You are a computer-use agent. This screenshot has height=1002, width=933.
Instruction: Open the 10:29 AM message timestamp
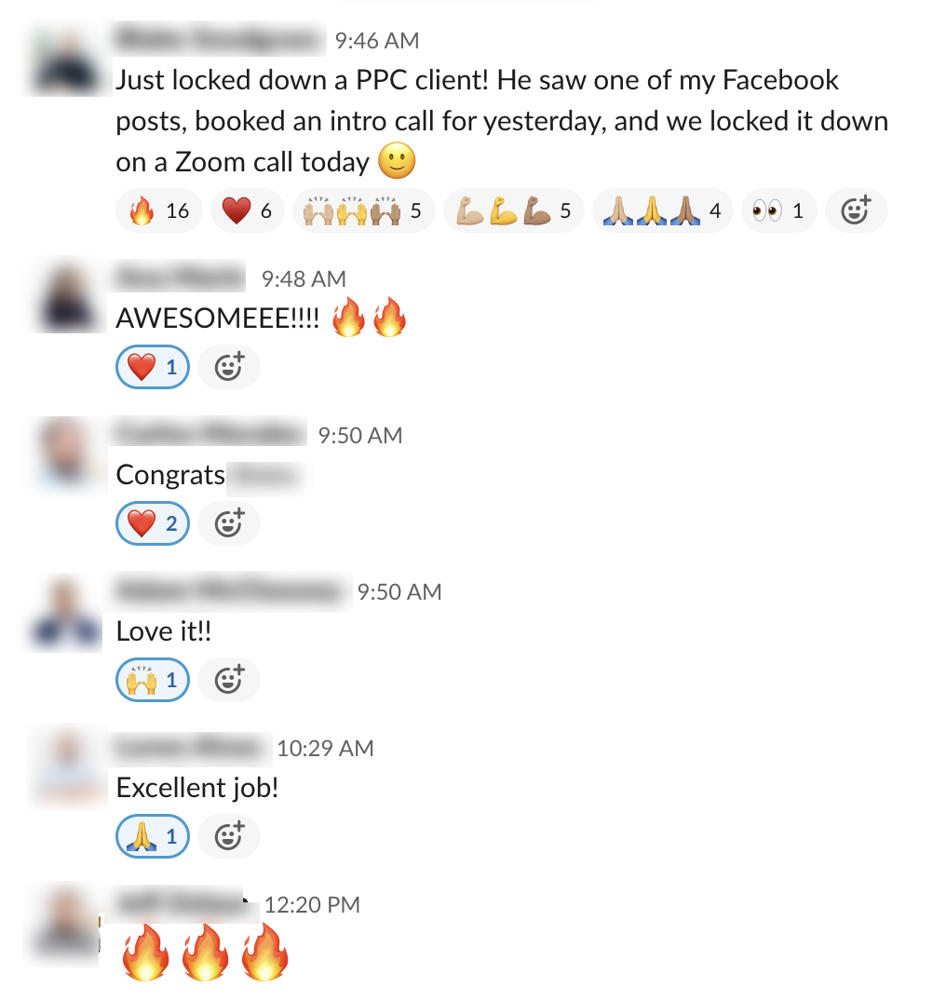coord(325,749)
